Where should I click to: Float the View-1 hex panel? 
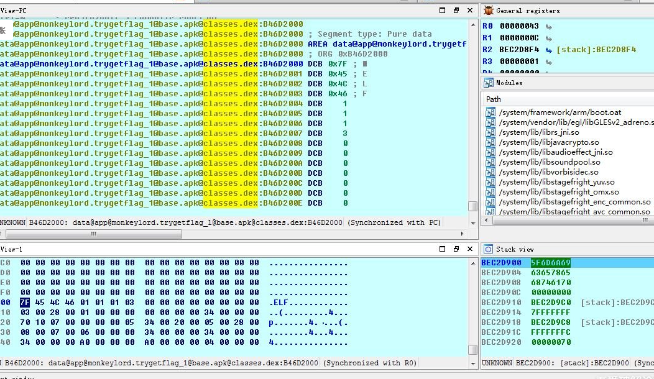point(456,249)
